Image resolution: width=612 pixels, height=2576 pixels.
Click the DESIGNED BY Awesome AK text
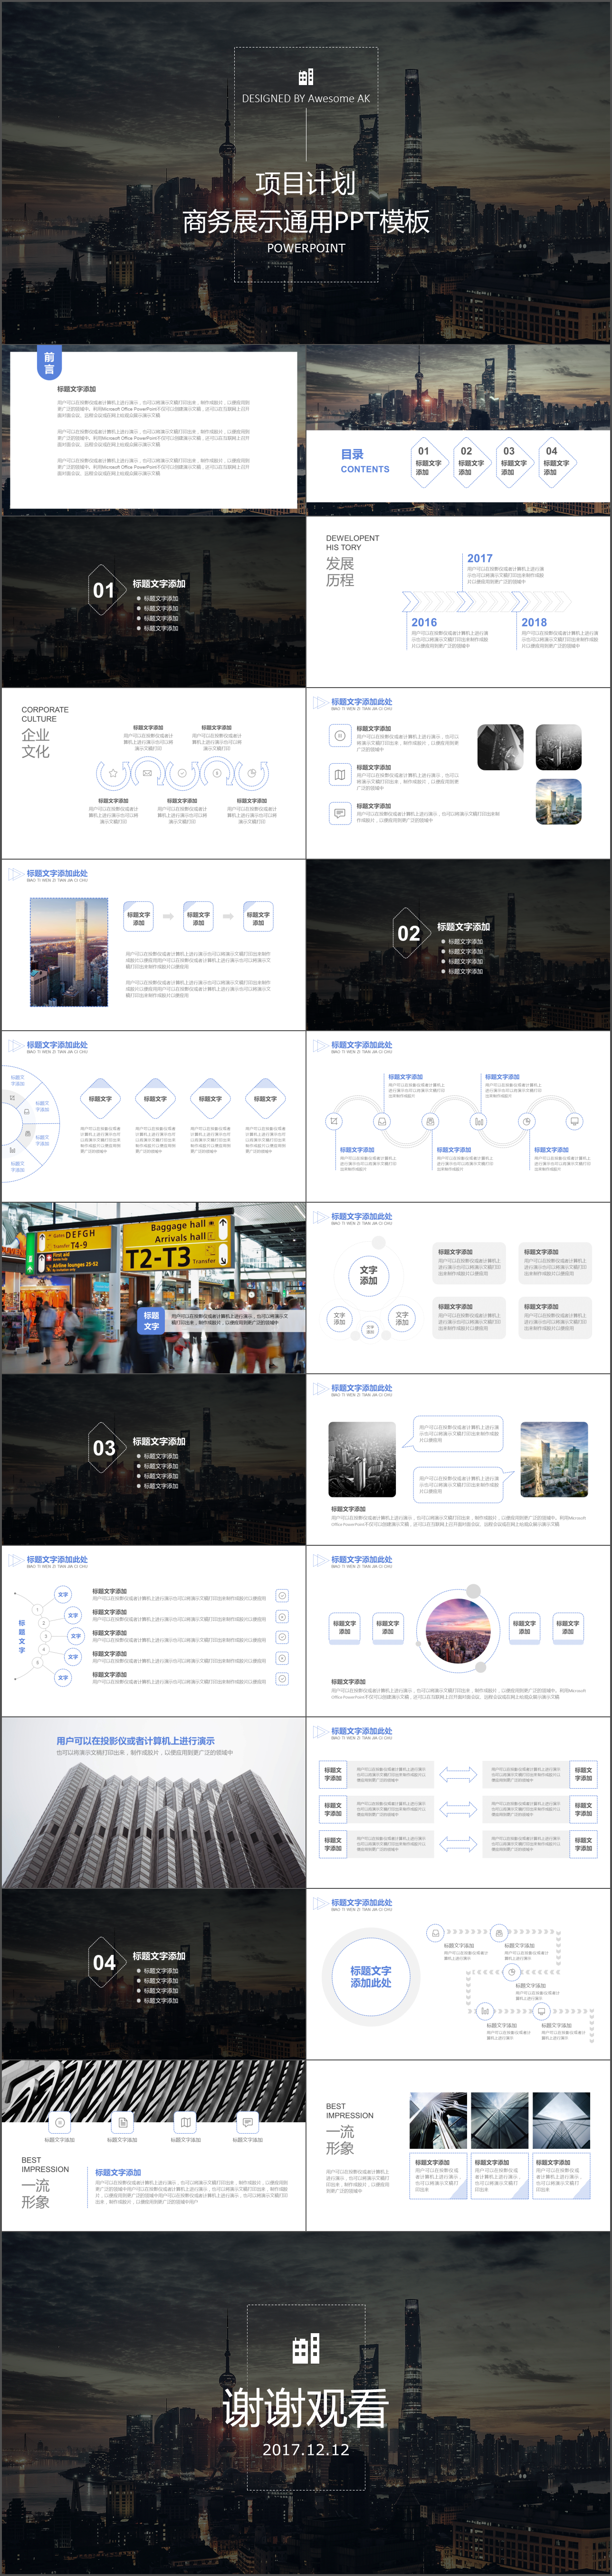[x=306, y=98]
